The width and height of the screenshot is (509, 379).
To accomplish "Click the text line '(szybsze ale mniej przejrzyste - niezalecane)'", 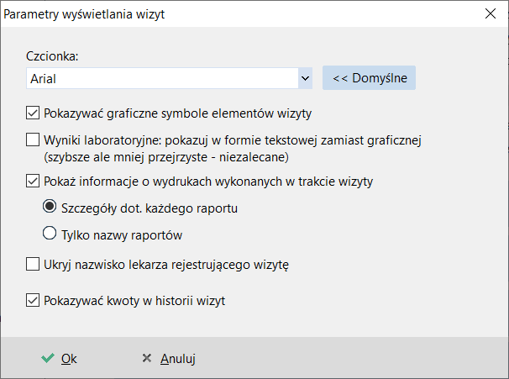I will 166,157.
